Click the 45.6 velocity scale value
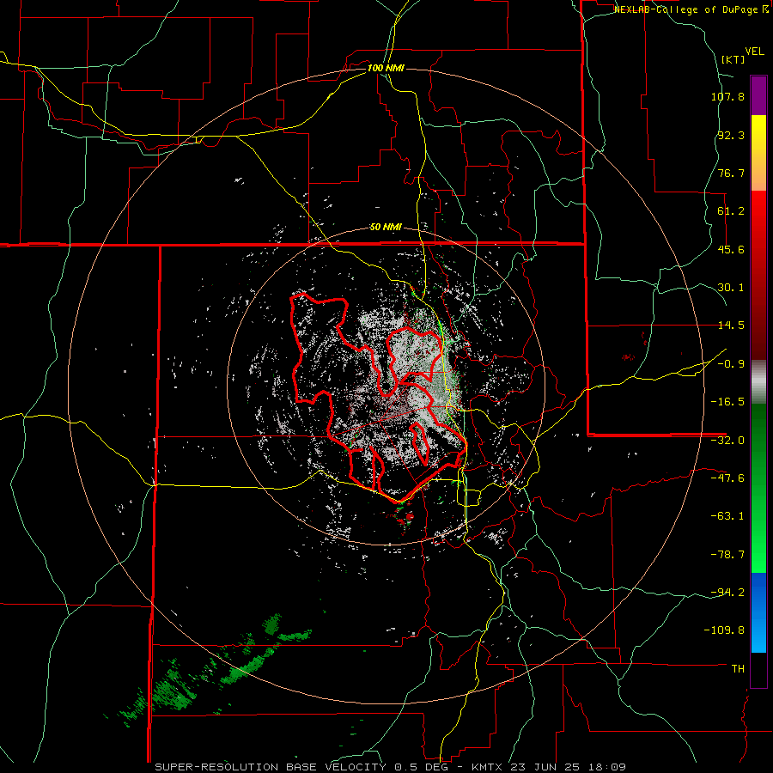The width and height of the screenshot is (773, 773). 731,249
